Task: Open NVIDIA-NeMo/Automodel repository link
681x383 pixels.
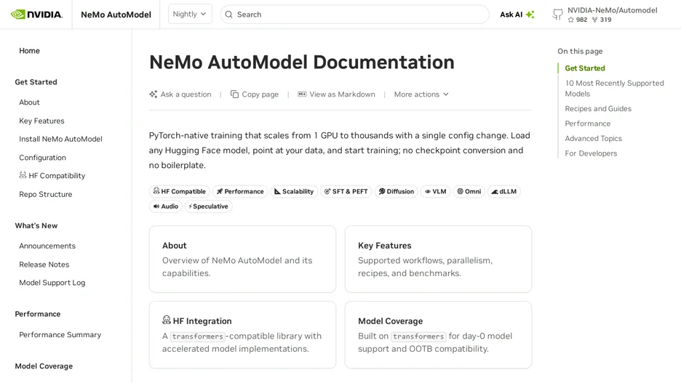Action: pyautogui.click(x=605, y=15)
